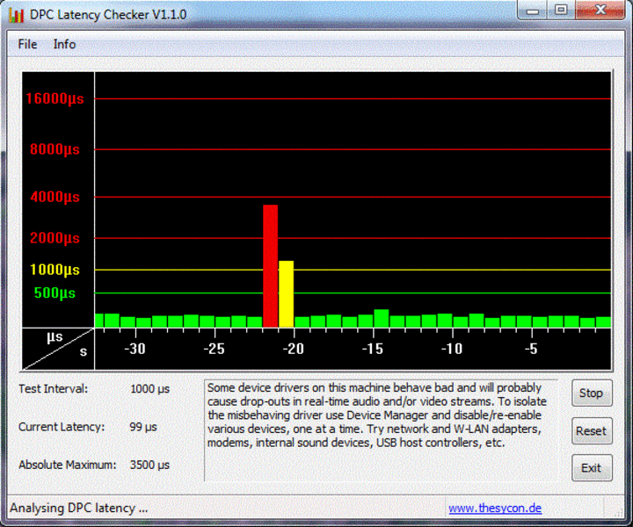The image size is (633, 527).
Task: Minimize the DPC Latency Checker window
Action: (x=533, y=10)
